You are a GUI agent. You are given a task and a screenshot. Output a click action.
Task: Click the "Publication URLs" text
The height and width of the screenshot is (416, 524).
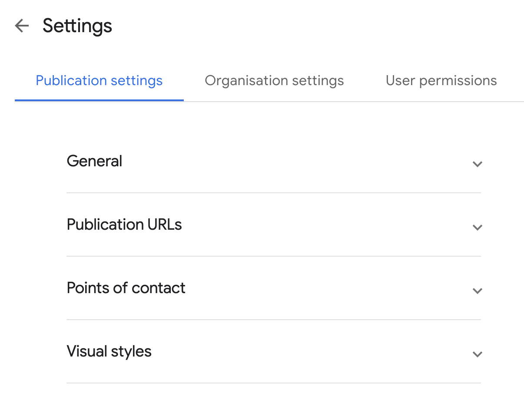coord(124,225)
